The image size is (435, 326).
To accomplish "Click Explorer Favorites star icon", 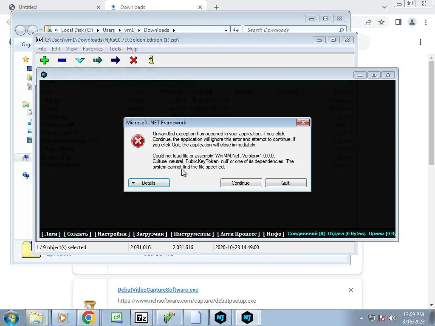I will tap(26, 59).
